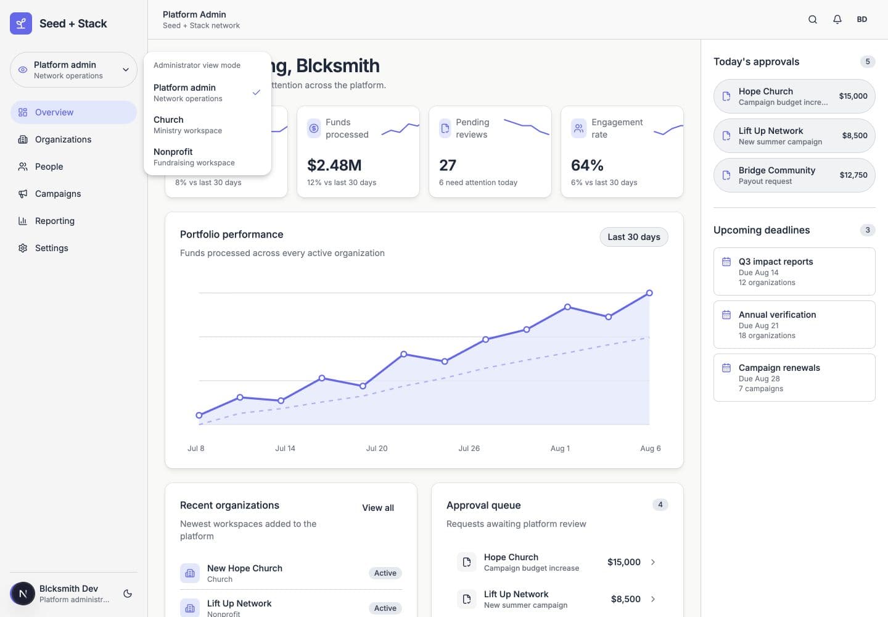The image size is (888, 617).
Task: Open Reporting in the sidebar
Action: click(x=73, y=221)
